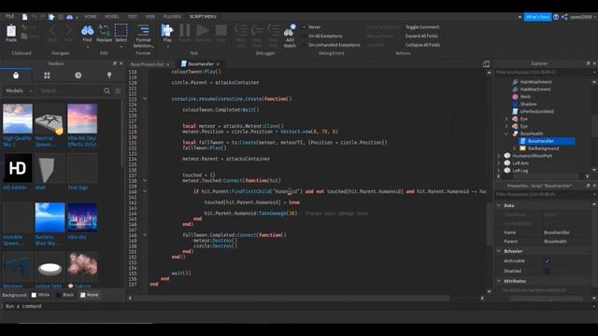The width and height of the screenshot is (598, 336).
Task: Switch to the TEST ribbon tab
Action: point(133,17)
